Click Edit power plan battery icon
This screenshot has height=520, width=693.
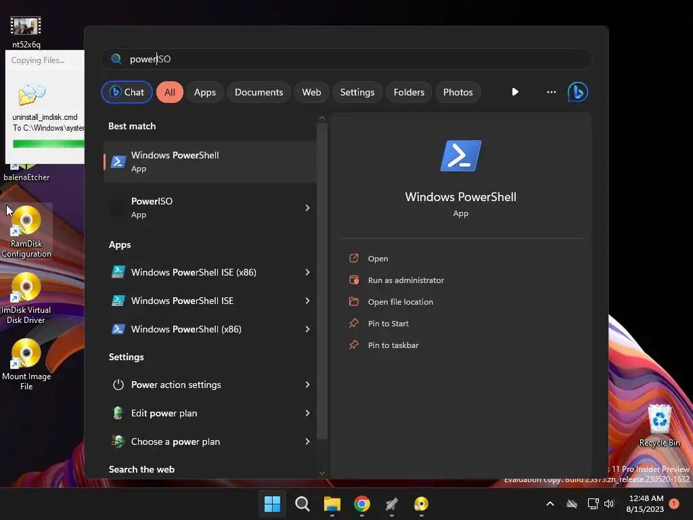point(118,413)
